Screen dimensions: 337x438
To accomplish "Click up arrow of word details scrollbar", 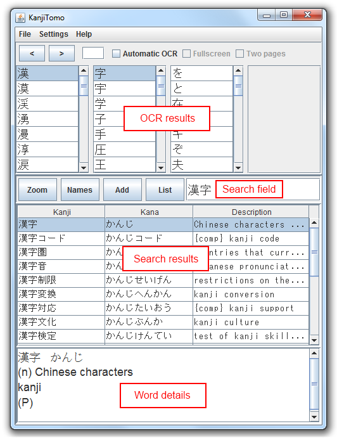I will [x=314, y=353].
